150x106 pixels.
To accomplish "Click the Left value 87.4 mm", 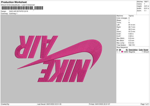I will point(132,25).
